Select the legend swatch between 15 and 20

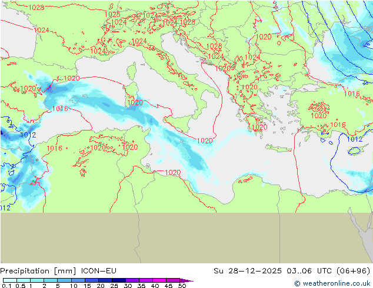pyautogui.click(x=91, y=280)
